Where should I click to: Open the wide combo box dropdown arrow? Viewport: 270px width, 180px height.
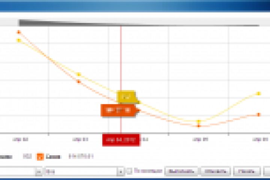pyautogui.click(x=120, y=171)
